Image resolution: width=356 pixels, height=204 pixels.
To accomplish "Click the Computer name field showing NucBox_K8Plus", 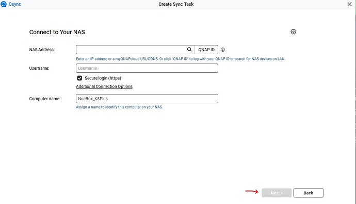I will pyautogui.click(x=147, y=99).
